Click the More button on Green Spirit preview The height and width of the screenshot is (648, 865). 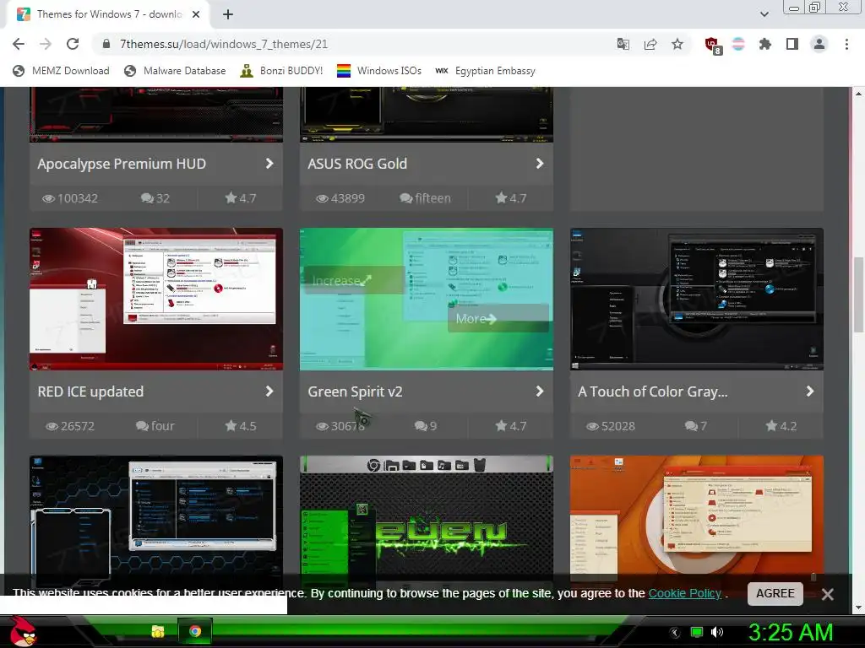[498, 318]
